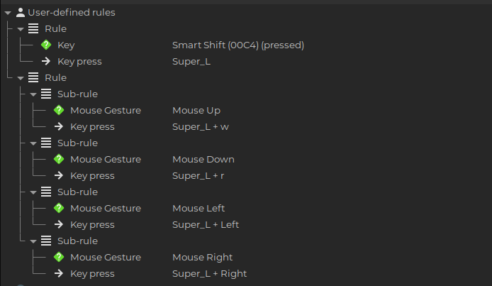Click green diamond icon for Mouse Right gesture
Viewport: 492px width, 286px height.
[x=59, y=257]
